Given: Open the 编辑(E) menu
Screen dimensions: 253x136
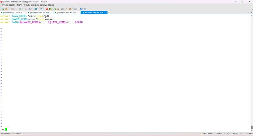Looking at the screenshot, I should click(12, 5).
